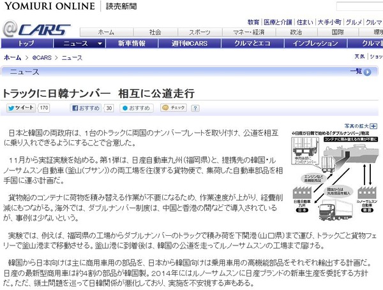Screen dimensions: 383x290
Task: Click the paragraph starting 実験では、例えば
Action: [190, 240]
